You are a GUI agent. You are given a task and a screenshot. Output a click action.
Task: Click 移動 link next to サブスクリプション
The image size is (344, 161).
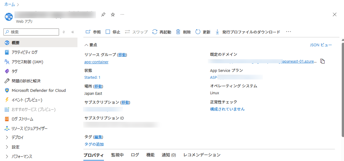pyautogui.click(x=126, y=102)
